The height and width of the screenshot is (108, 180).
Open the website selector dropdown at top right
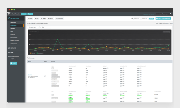(163, 14)
